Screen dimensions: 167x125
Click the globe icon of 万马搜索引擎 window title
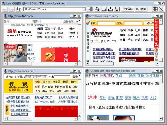point(87,71)
